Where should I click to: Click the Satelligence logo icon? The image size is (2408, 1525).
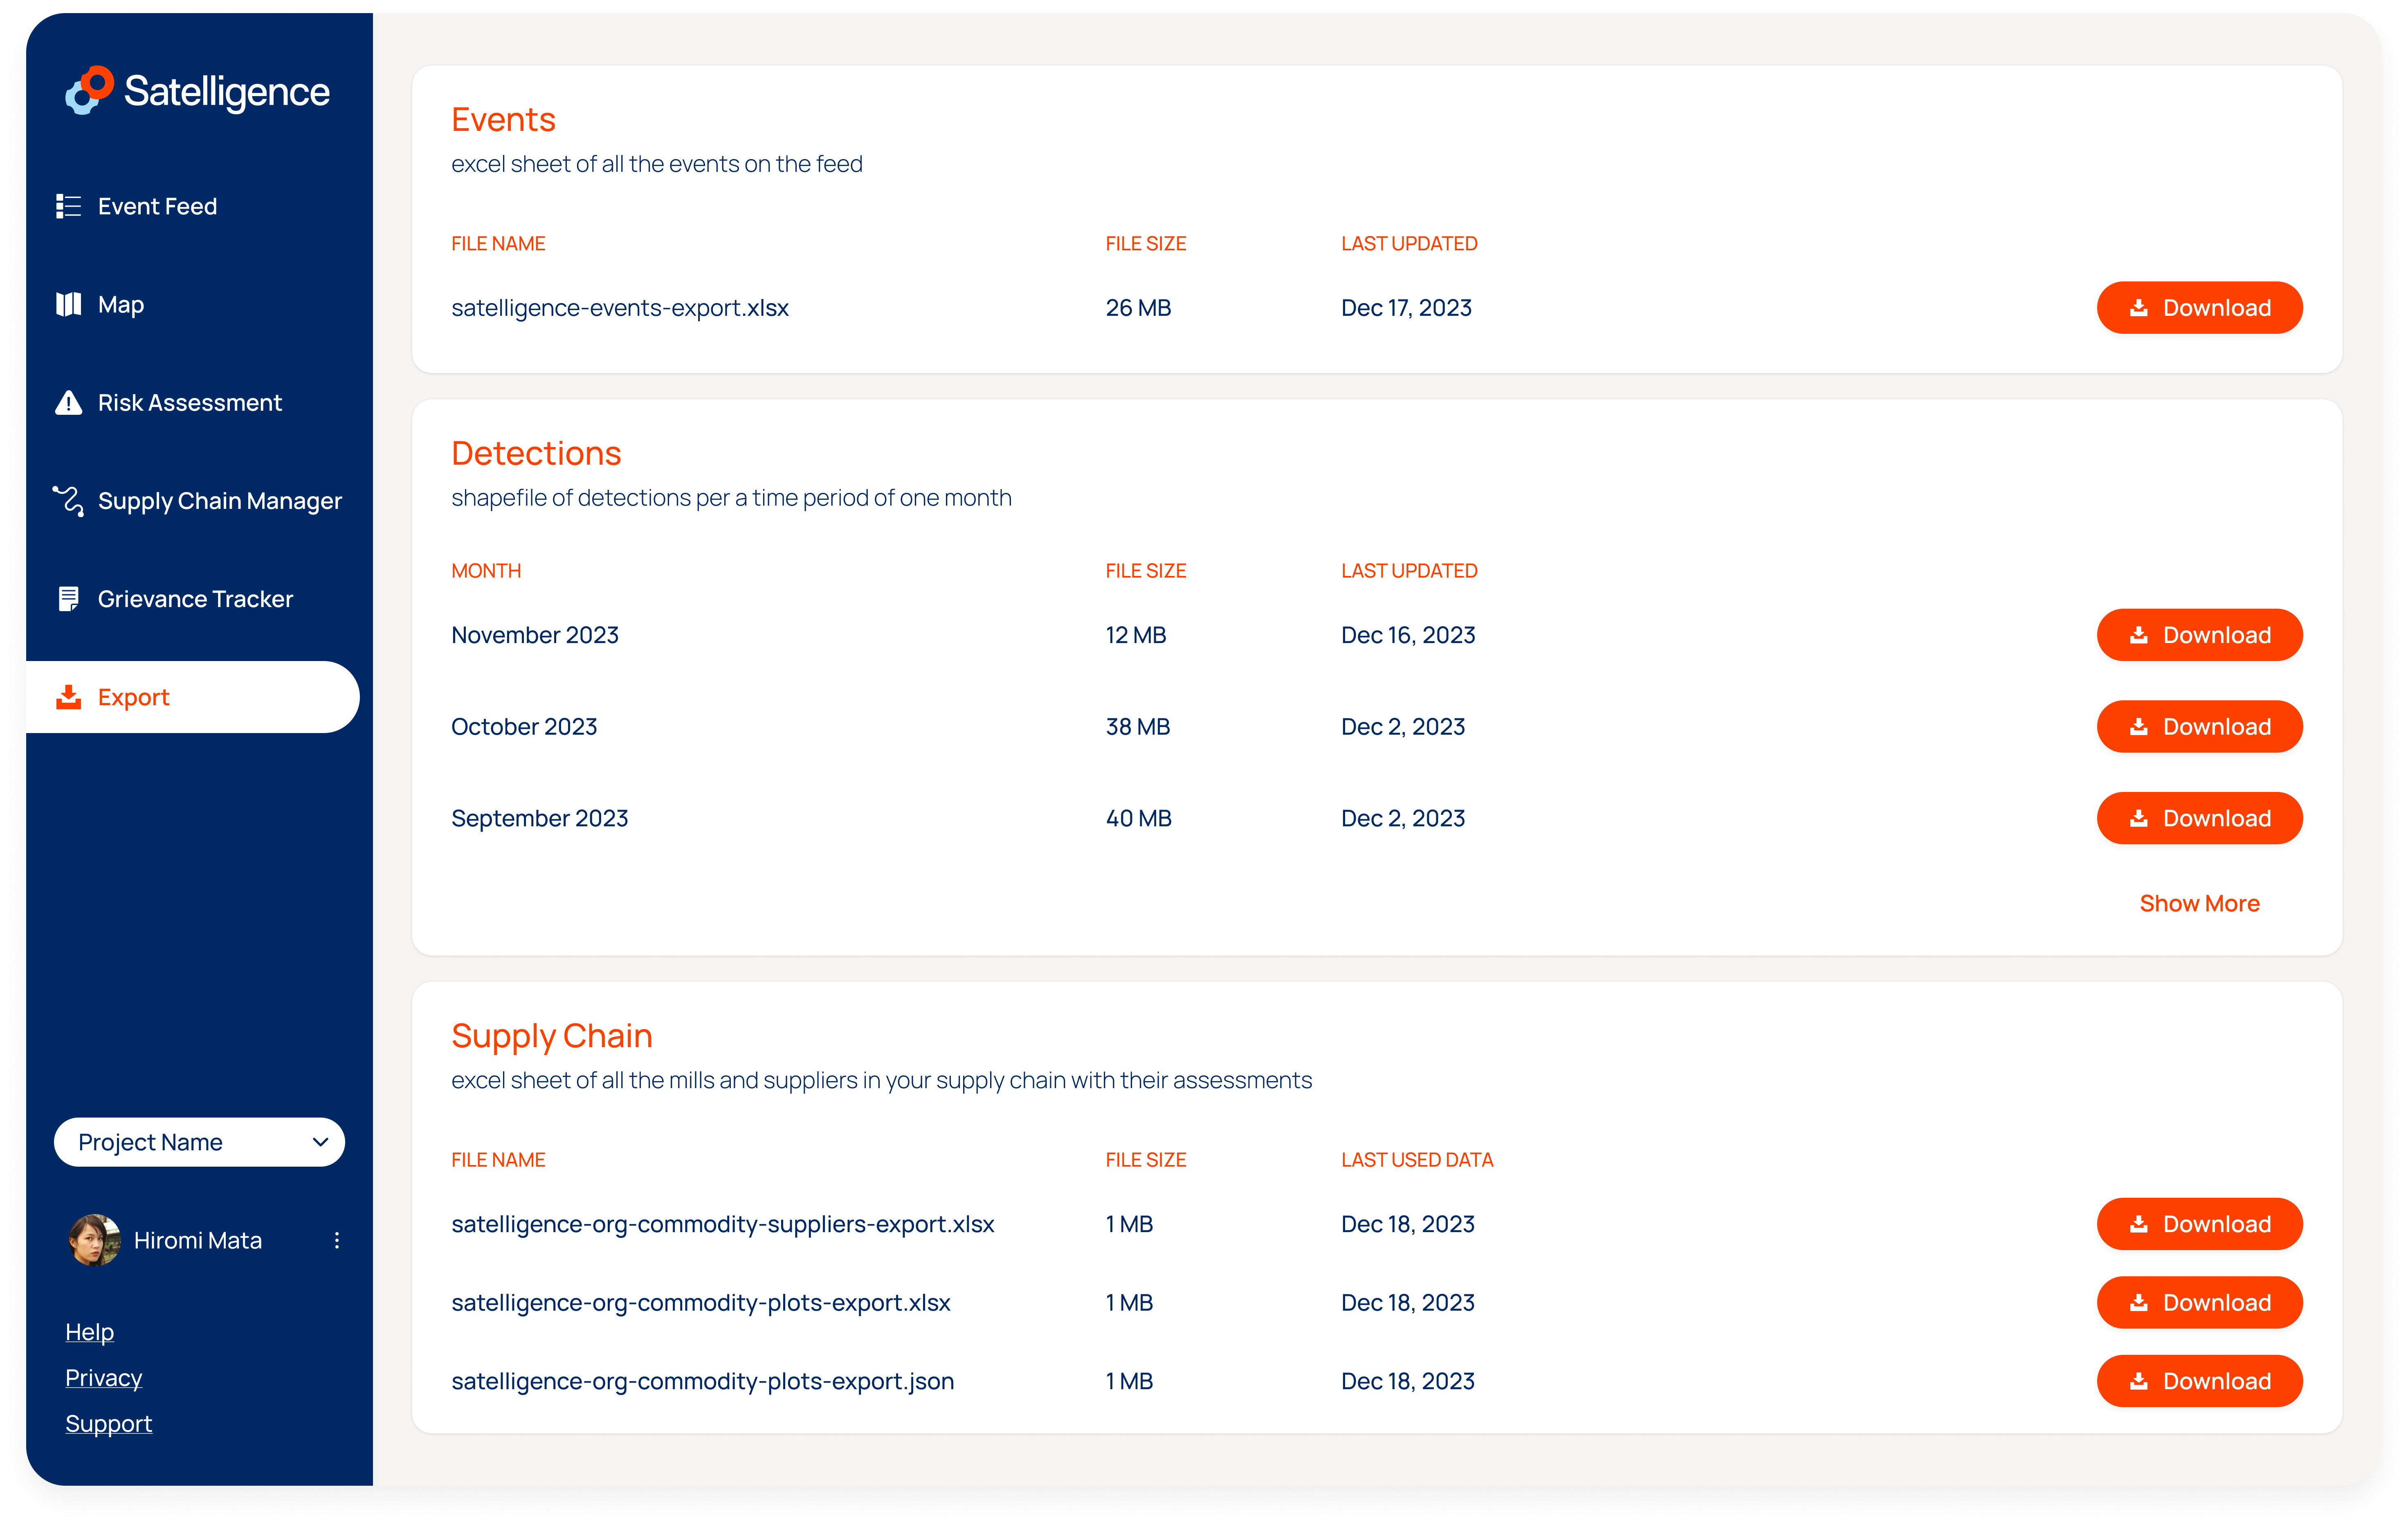89,91
